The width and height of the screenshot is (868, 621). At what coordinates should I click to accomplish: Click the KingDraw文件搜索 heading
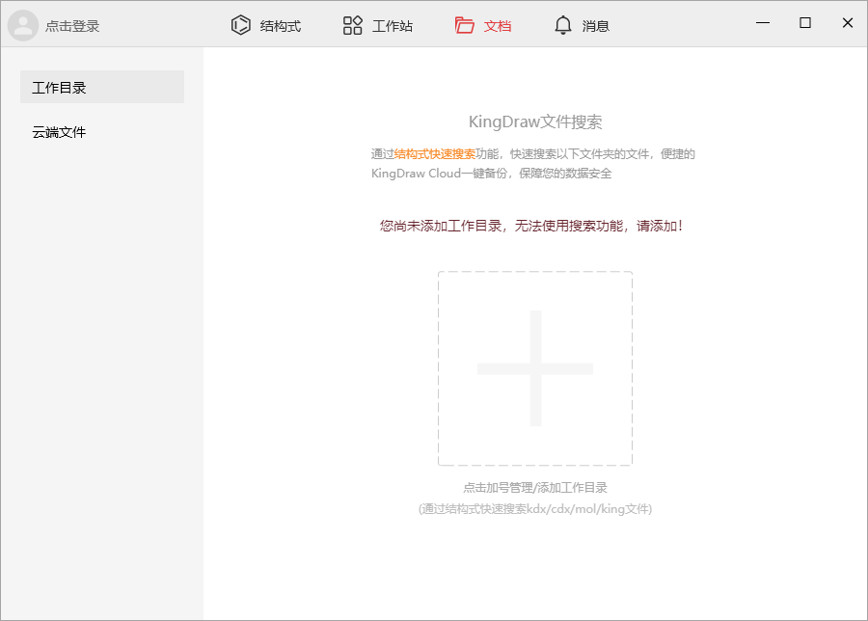[535, 121]
